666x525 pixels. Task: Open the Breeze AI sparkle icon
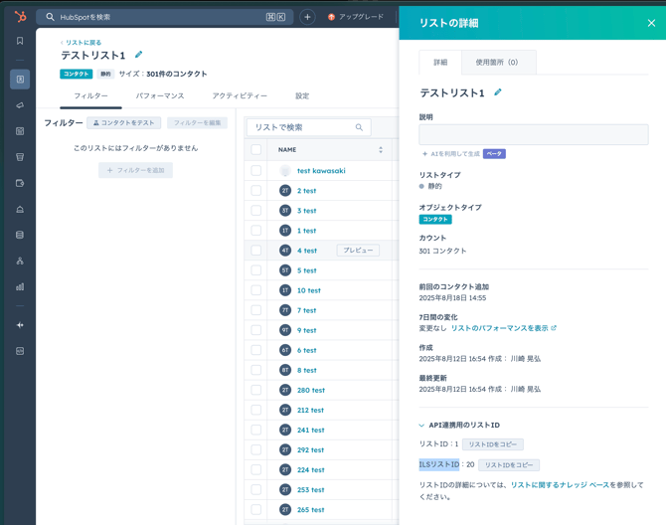(20, 325)
